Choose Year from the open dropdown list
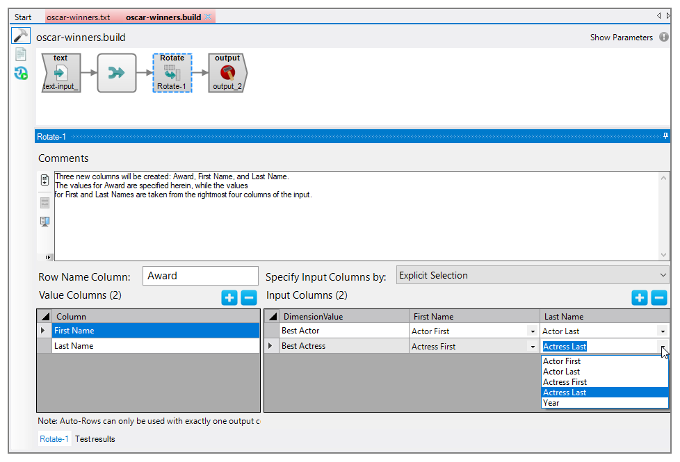Image resolution: width=680 pixels, height=462 pixels. click(551, 403)
